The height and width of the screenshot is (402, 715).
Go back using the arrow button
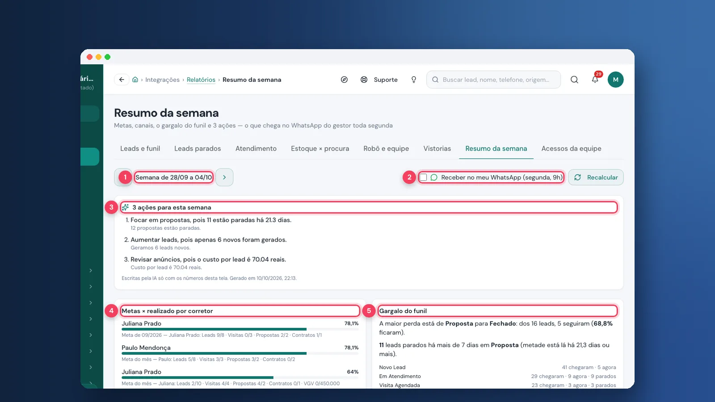pos(122,80)
